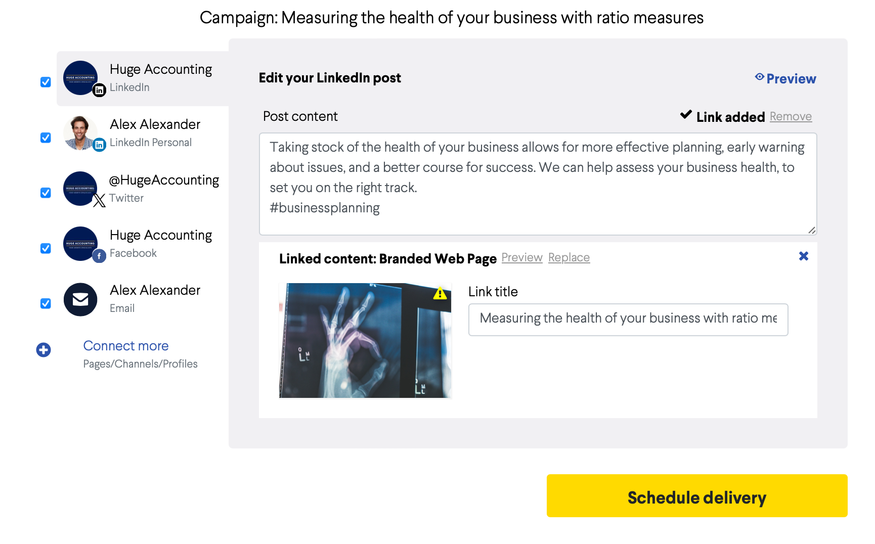Click the Alex Alexander email envelope icon
Image resolution: width=875 pixels, height=544 pixels.
pos(80,299)
